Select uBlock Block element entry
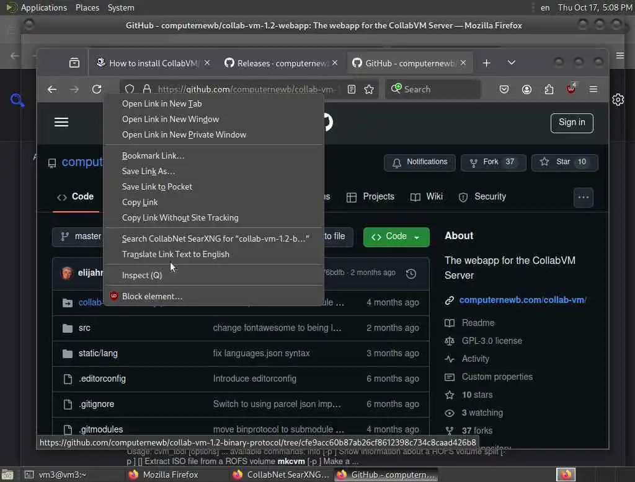This screenshot has height=482, width=635. (x=213, y=296)
